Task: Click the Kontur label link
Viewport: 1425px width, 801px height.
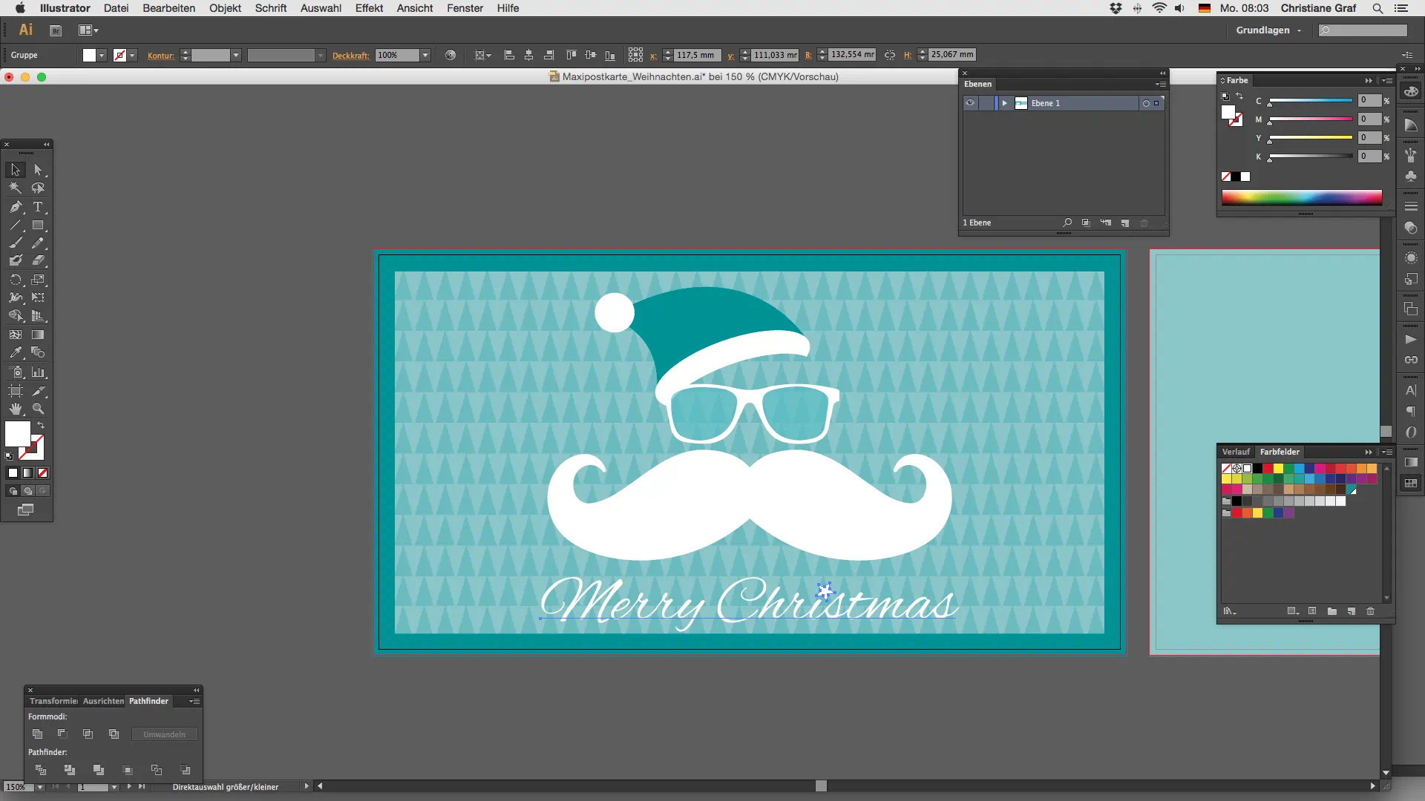Action: point(160,56)
